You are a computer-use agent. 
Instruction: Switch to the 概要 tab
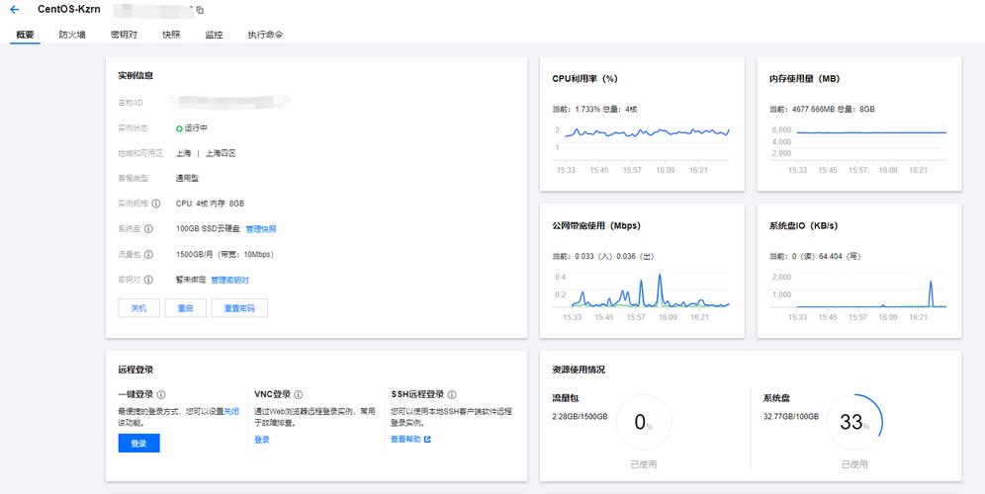pyautogui.click(x=25, y=35)
